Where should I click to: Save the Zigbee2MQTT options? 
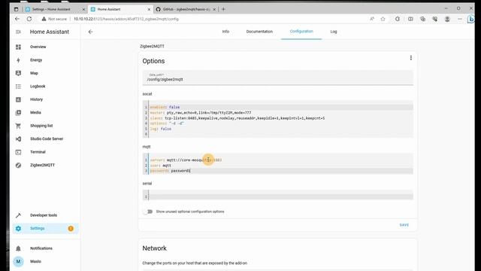pos(404,225)
